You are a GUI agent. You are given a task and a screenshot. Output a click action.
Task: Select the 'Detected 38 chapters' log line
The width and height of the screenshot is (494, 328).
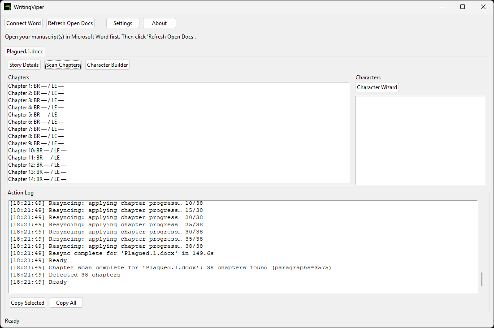point(84,275)
